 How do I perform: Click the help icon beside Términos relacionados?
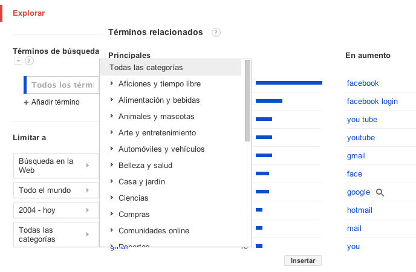click(x=216, y=32)
